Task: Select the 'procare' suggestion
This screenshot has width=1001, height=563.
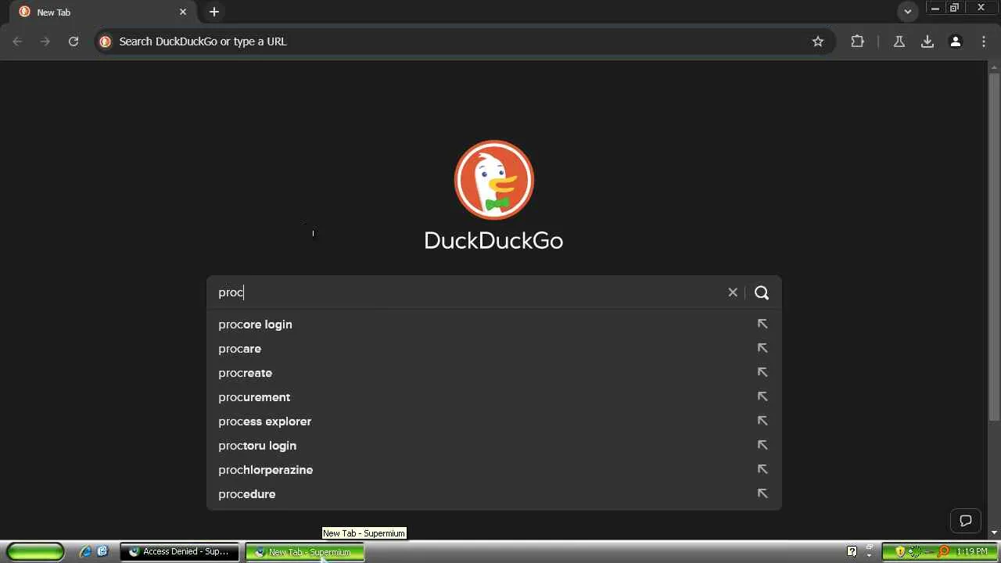Action: click(494, 349)
